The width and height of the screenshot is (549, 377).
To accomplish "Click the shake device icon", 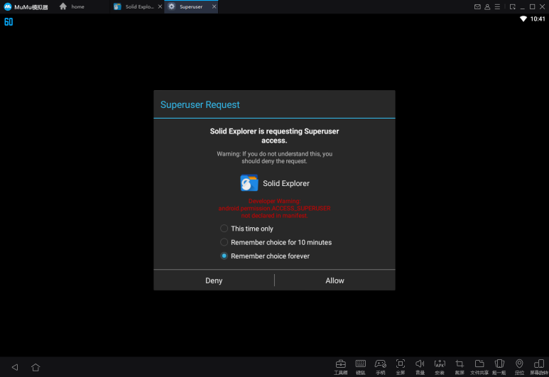I will (x=499, y=366).
